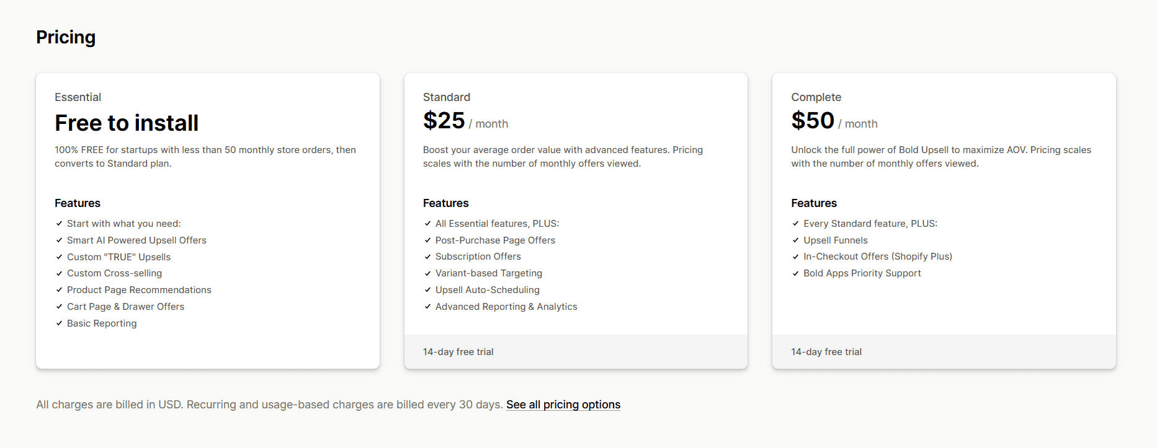Select the Standard plan title

click(447, 97)
